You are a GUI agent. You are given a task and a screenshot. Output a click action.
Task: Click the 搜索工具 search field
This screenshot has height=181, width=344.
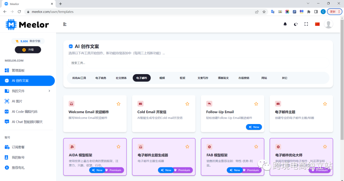(198, 63)
